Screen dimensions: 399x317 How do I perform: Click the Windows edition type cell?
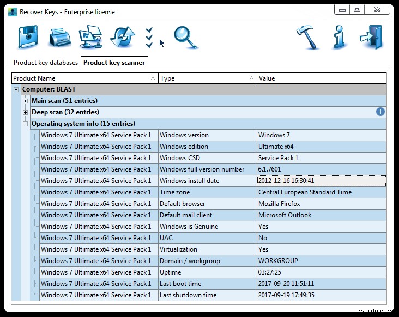pos(207,147)
